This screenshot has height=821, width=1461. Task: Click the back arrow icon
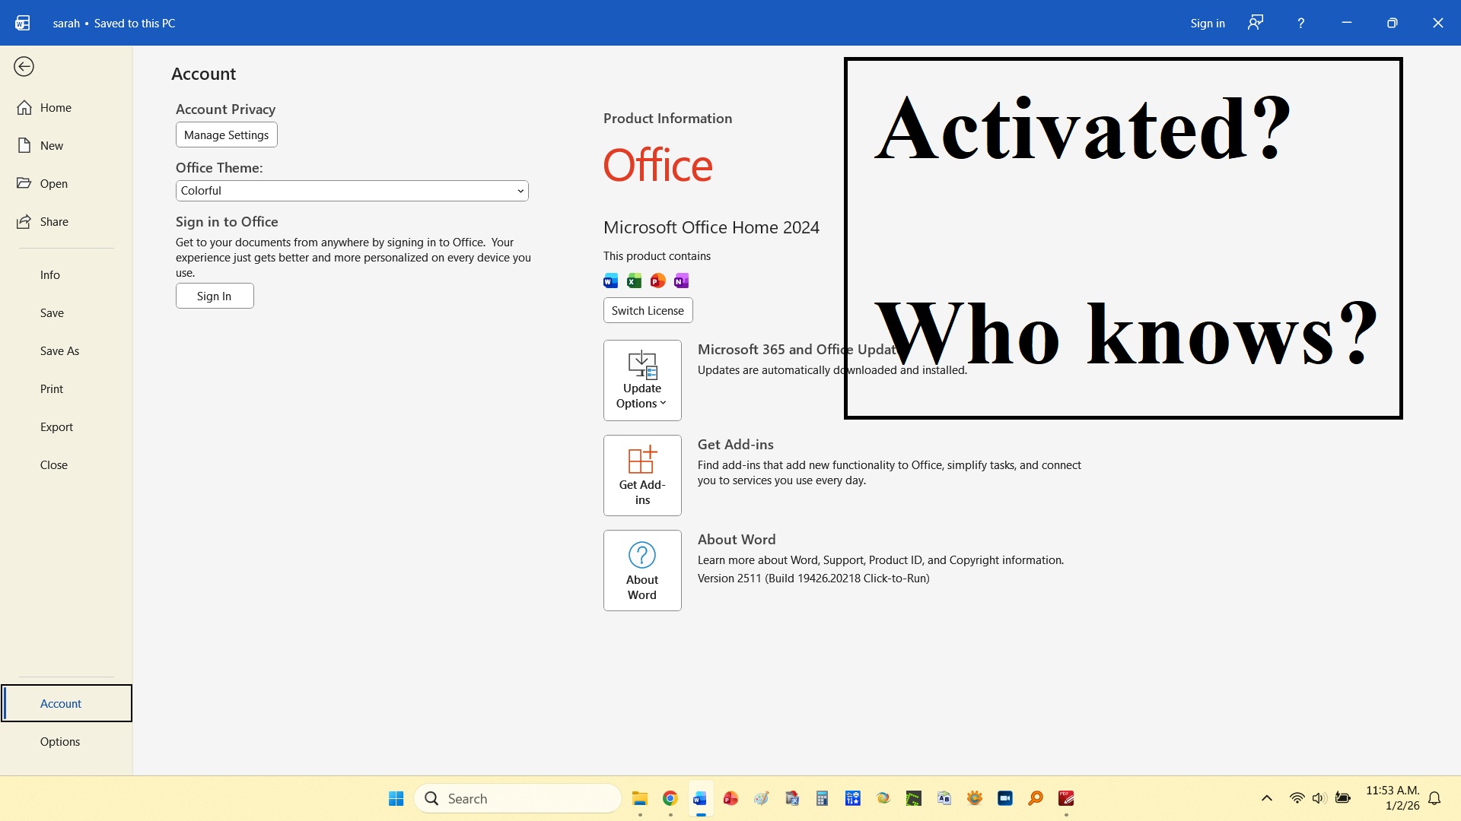click(24, 67)
